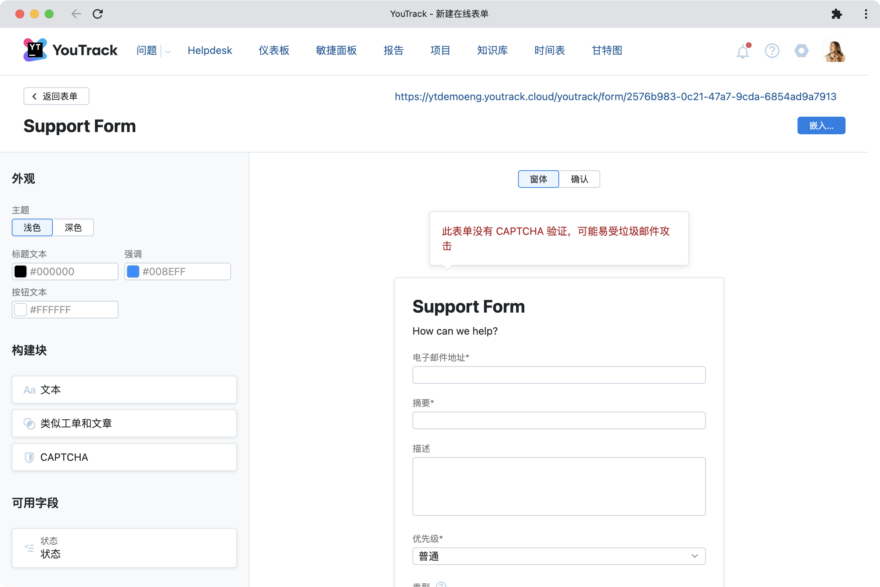The width and height of the screenshot is (880, 587).
Task: Open the notifications bell
Action: (743, 51)
